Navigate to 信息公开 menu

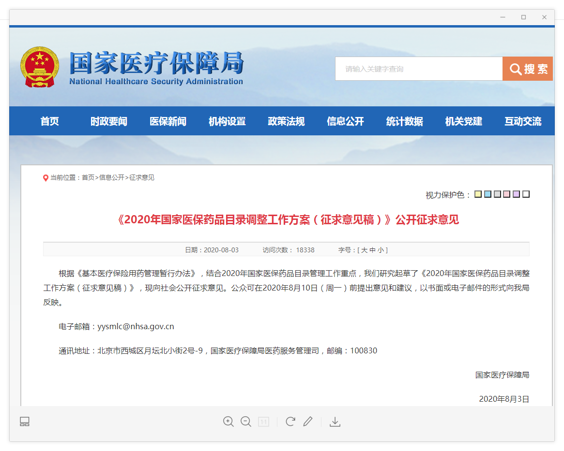point(345,121)
